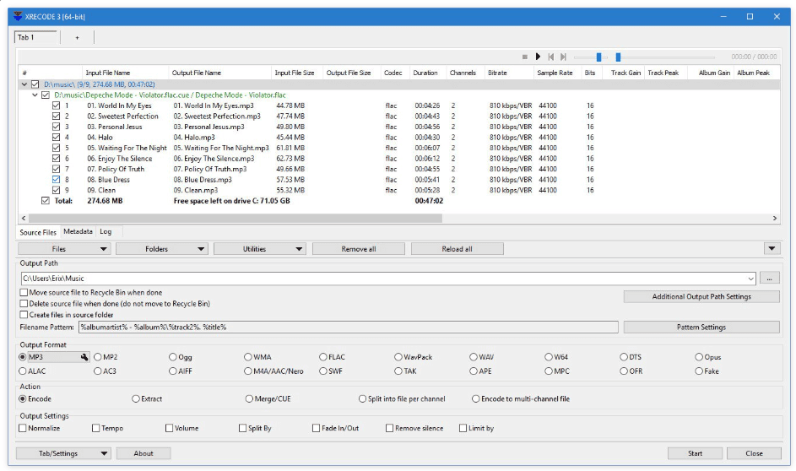This screenshot has height=471, width=796.
Task: Select Split into file per channel
Action: pyautogui.click(x=362, y=399)
